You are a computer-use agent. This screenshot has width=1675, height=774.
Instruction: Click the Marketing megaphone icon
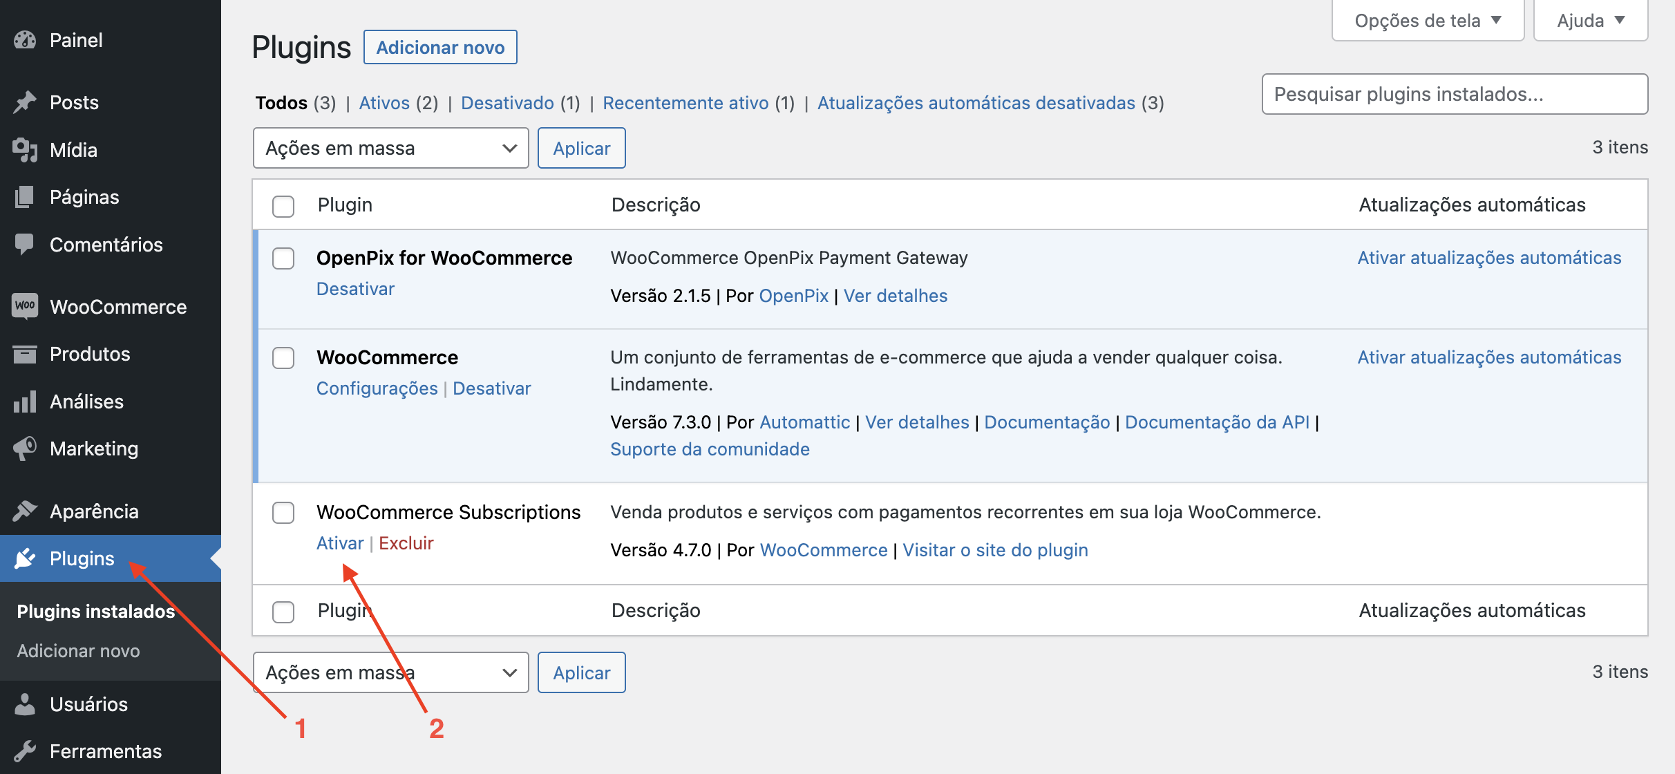[x=25, y=448]
